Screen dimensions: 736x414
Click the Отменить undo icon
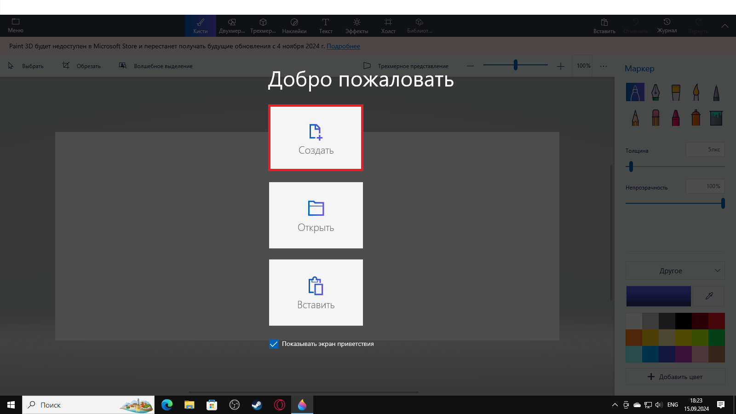tap(636, 26)
